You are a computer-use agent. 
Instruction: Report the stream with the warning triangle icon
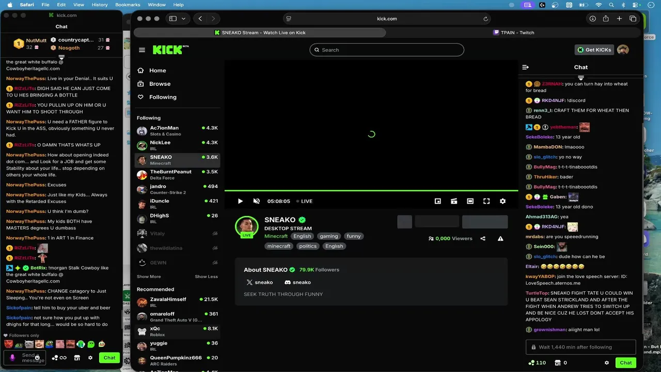(500, 239)
